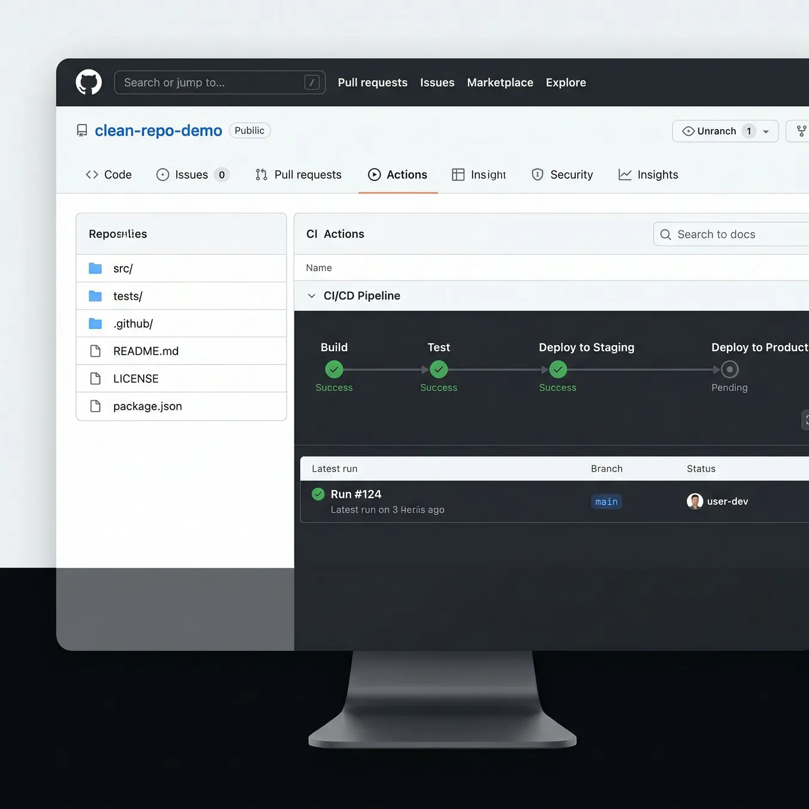The width and height of the screenshot is (809, 809).
Task: Click the Unranch watch button
Action: [725, 131]
